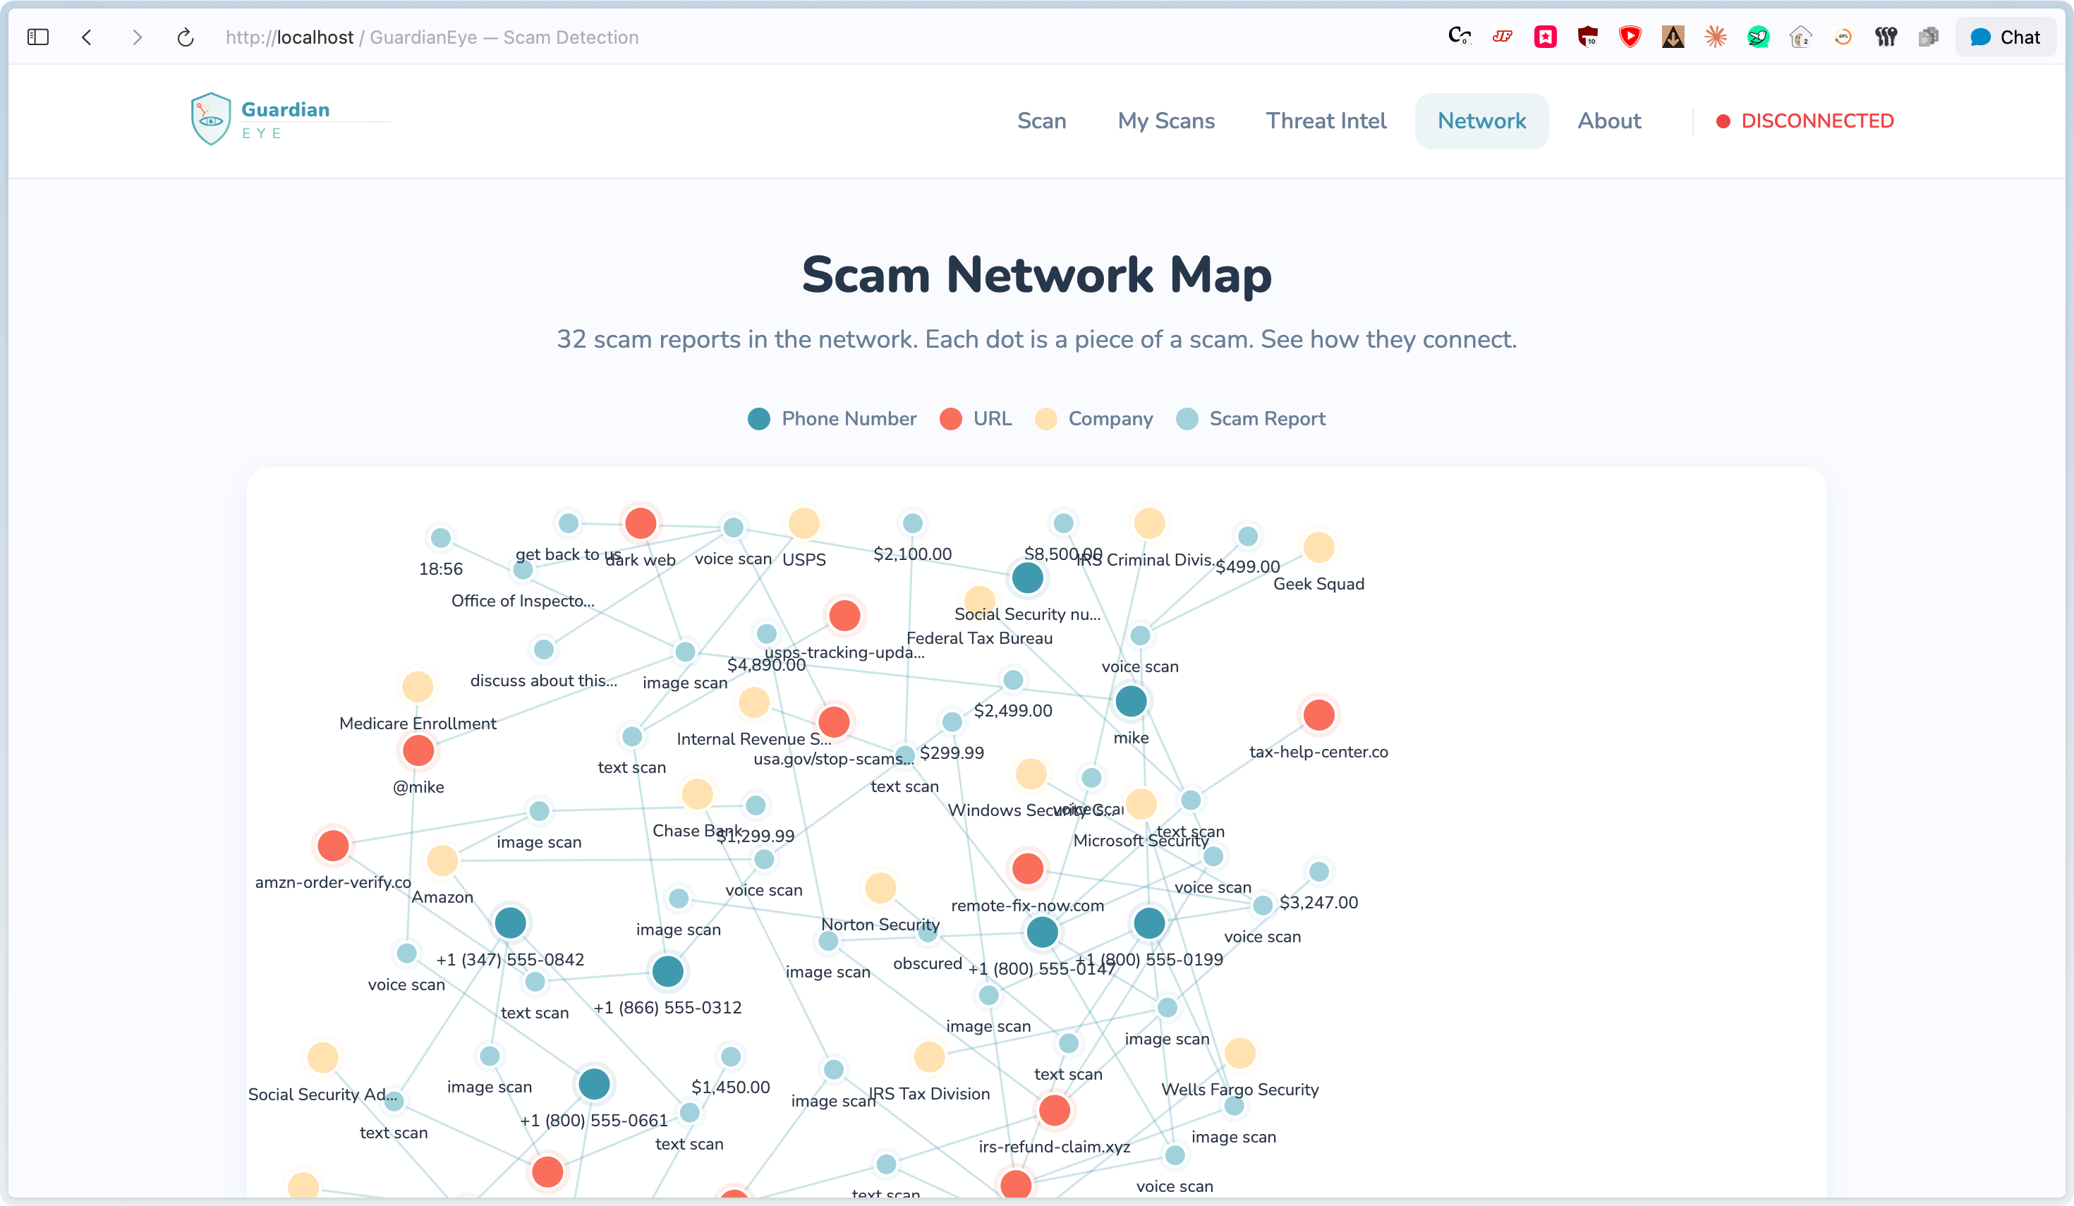Go to the Scan page
The image size is (2074, 1206).
(1041, 121)
